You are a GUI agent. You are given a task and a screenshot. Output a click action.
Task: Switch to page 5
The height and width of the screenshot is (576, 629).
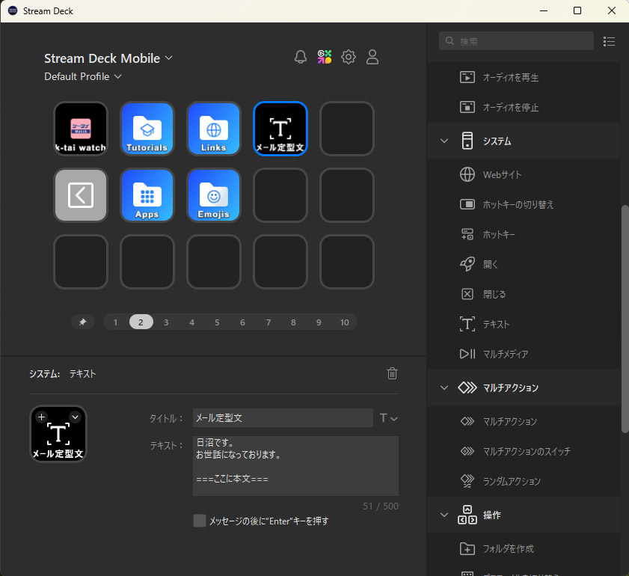coord(217,322)
